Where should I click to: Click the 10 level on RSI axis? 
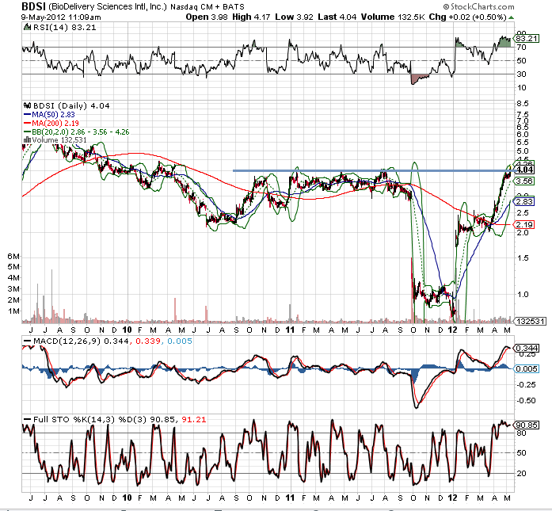522,87
